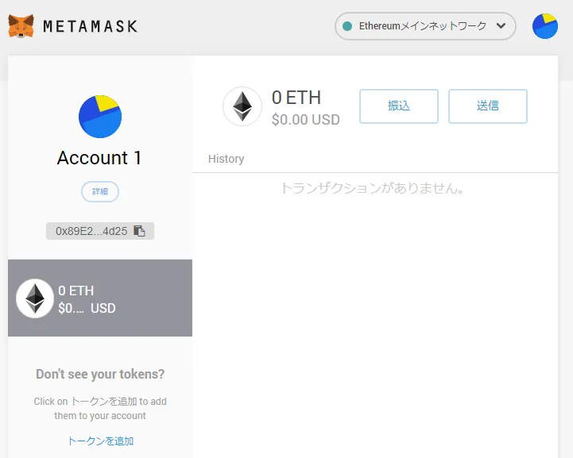Click the Account 1 identicon in sidebar
Viewport: 573px width, 458px height.
coord(100,117)
